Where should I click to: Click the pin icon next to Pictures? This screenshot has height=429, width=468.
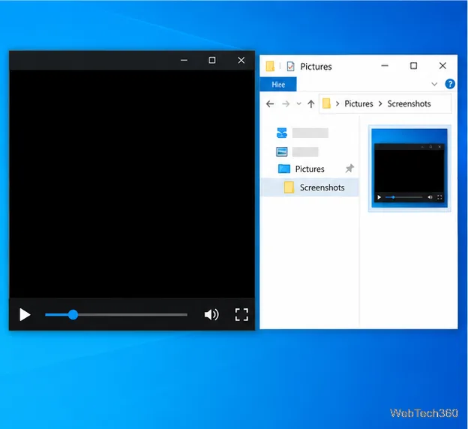349,169
